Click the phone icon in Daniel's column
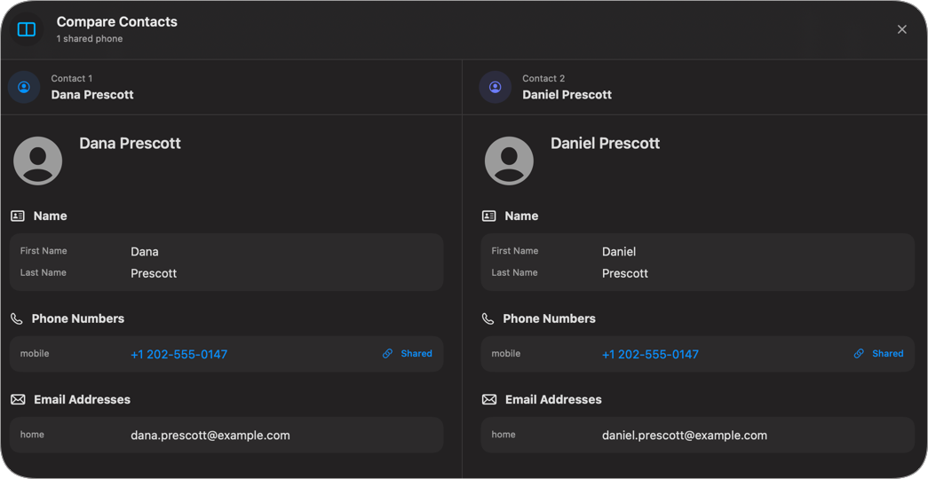Screen dimensions: 928x479 (488, 318)
